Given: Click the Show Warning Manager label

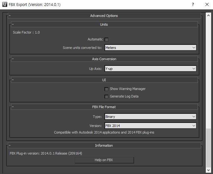Looking at the screenshot, I should (x=128, y=89).
